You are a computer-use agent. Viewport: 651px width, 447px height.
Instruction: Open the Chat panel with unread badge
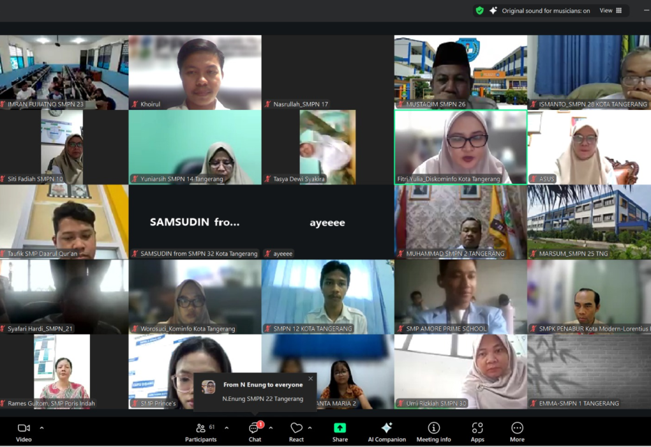[254, 431]
